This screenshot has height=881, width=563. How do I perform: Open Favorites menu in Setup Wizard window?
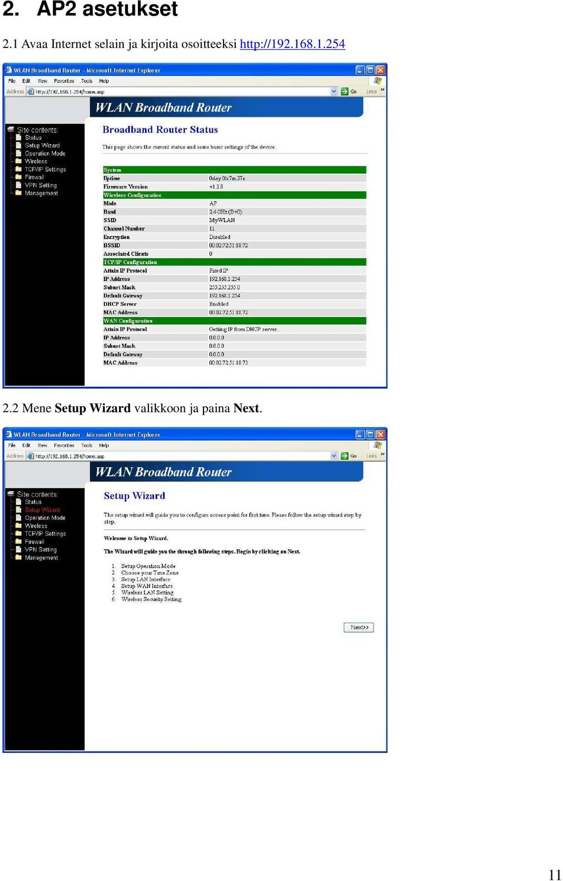[64, 445]
